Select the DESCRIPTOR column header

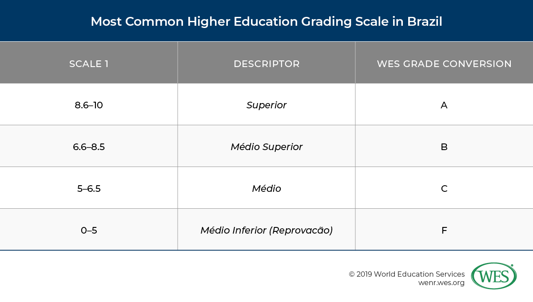point(266,64)
